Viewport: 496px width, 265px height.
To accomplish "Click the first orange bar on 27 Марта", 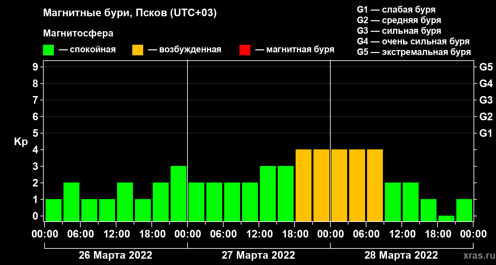I will tap(304, 185).
